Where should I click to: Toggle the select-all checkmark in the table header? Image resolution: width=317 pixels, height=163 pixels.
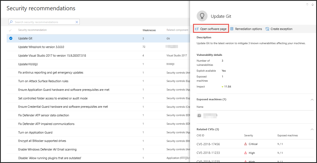(10, 30)
